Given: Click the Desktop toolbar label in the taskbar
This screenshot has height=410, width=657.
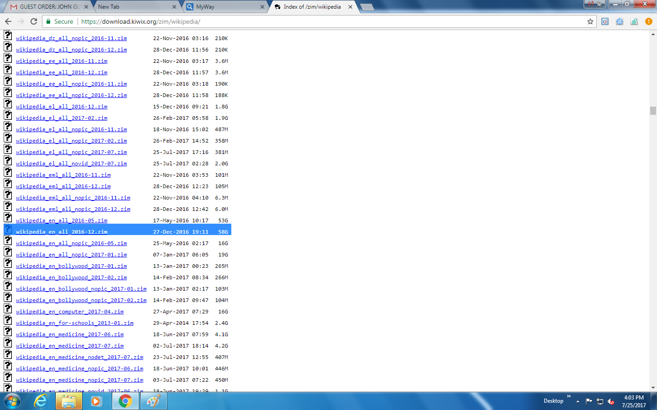Looking at the screenshot, I should (553, 401).
